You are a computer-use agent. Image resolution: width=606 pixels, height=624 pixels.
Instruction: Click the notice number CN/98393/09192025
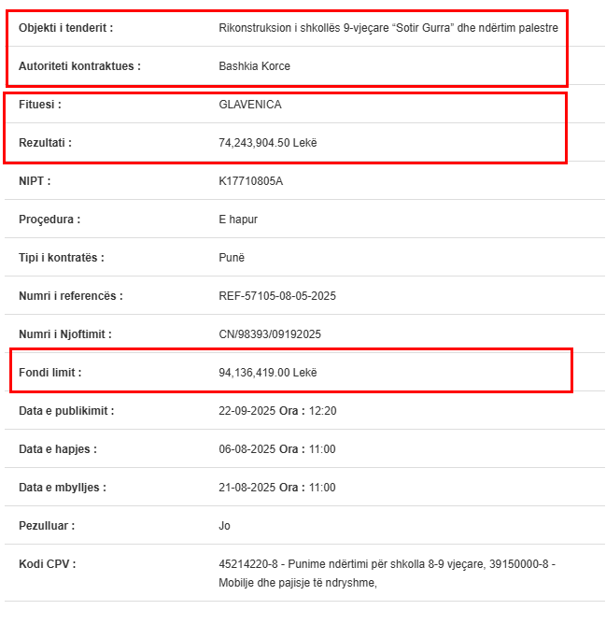(269, 334)
